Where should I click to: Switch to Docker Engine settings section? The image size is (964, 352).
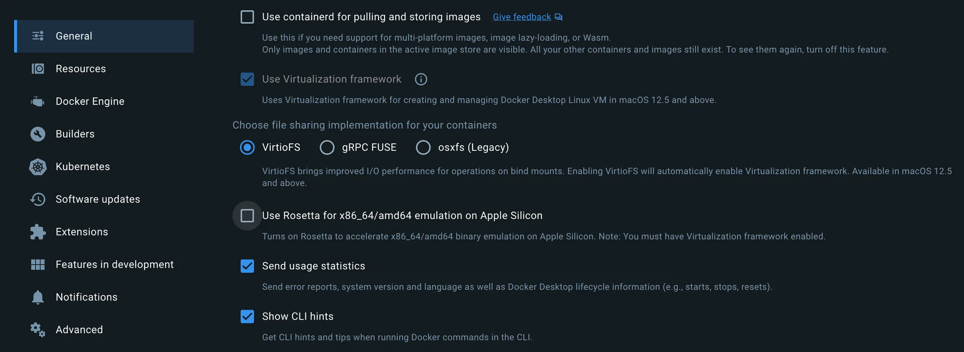point(90,101)
